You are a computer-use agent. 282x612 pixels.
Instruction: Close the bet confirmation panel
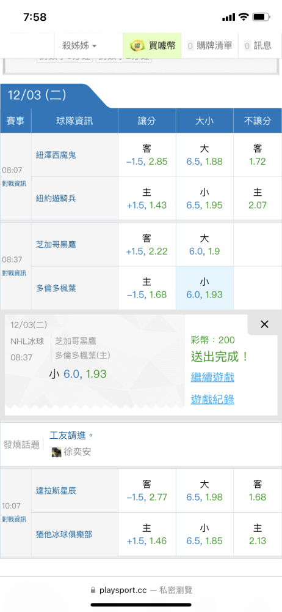pos(264,324)
